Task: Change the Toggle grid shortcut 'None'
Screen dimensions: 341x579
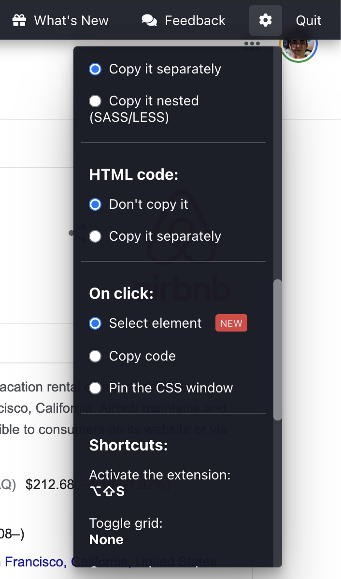Action: [106, 539]
